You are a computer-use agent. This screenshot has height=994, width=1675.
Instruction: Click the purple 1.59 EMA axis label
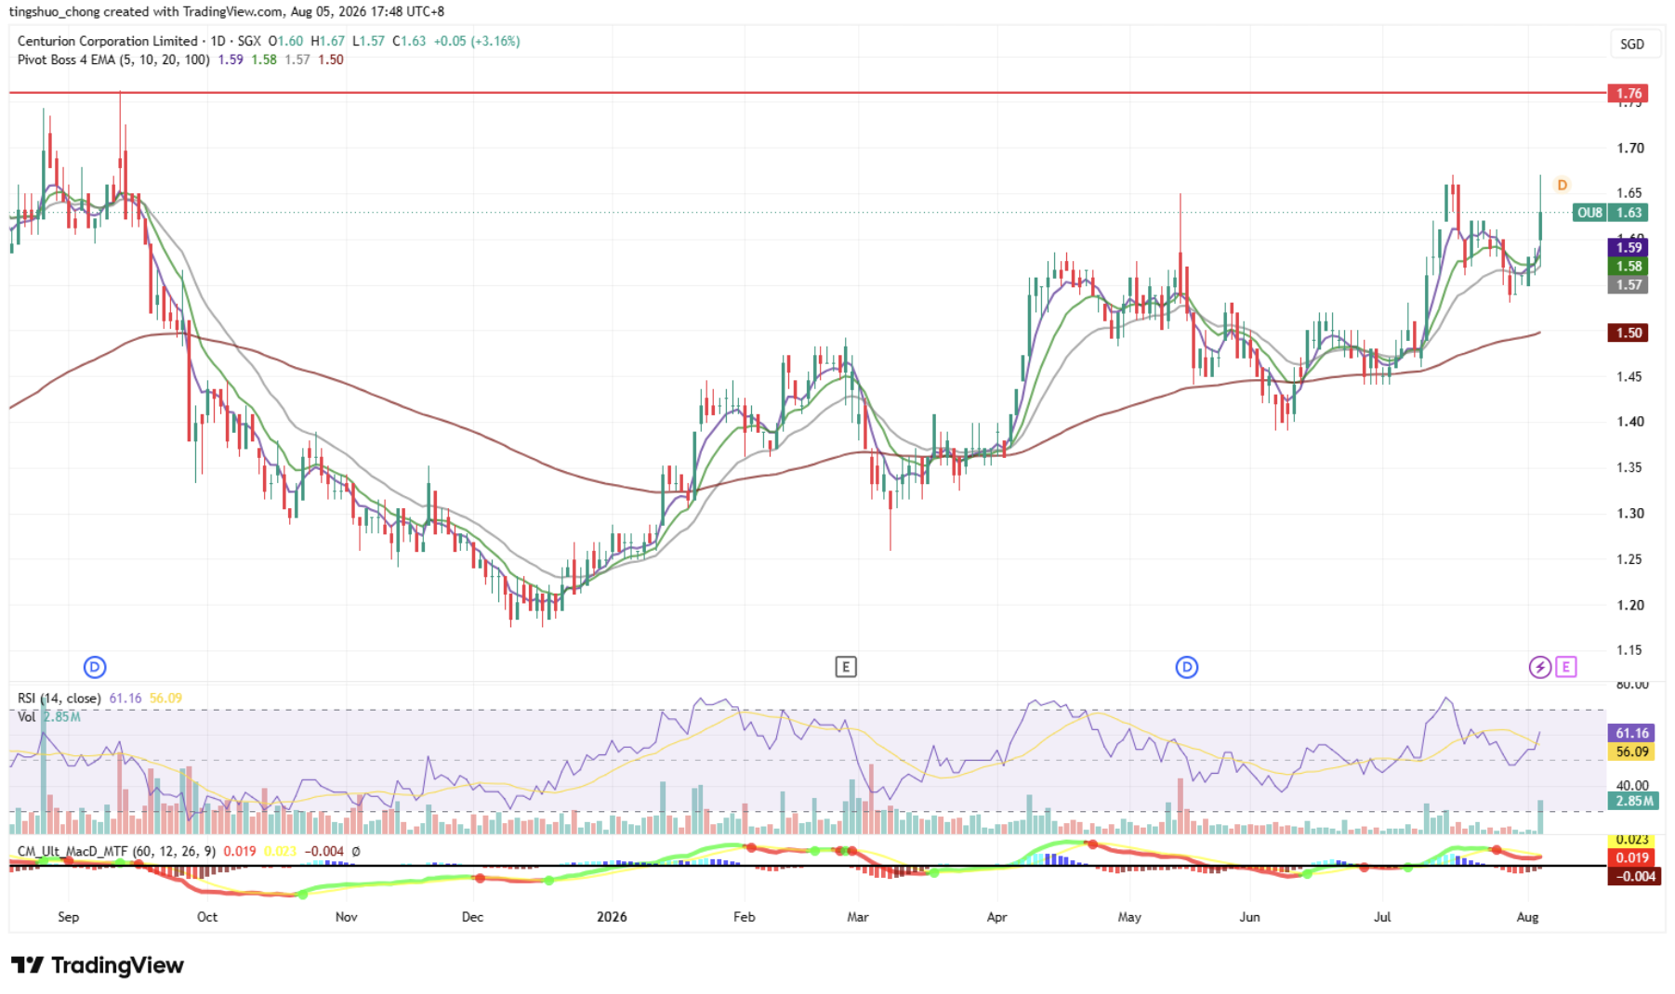(x=1629, y=247)
